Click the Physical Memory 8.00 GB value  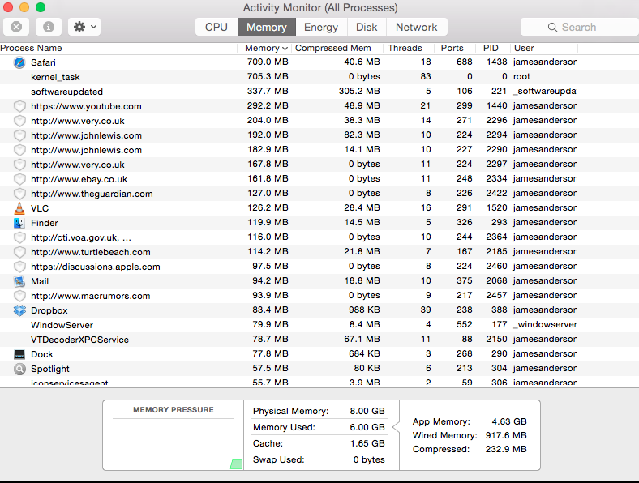(x=367, y=412)
